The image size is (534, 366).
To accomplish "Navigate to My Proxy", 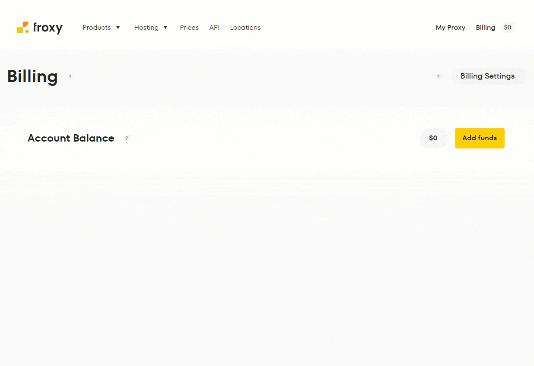I will [450, 28].
